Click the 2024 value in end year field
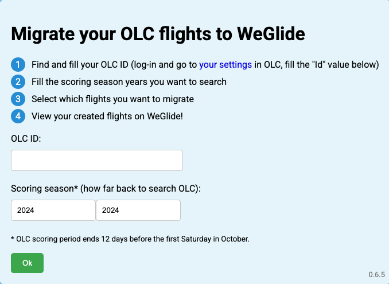The image size is (389, 284). point(110,210)
